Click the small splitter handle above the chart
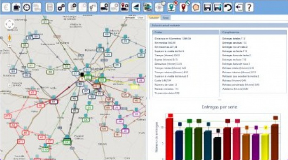 click(220, 100)
